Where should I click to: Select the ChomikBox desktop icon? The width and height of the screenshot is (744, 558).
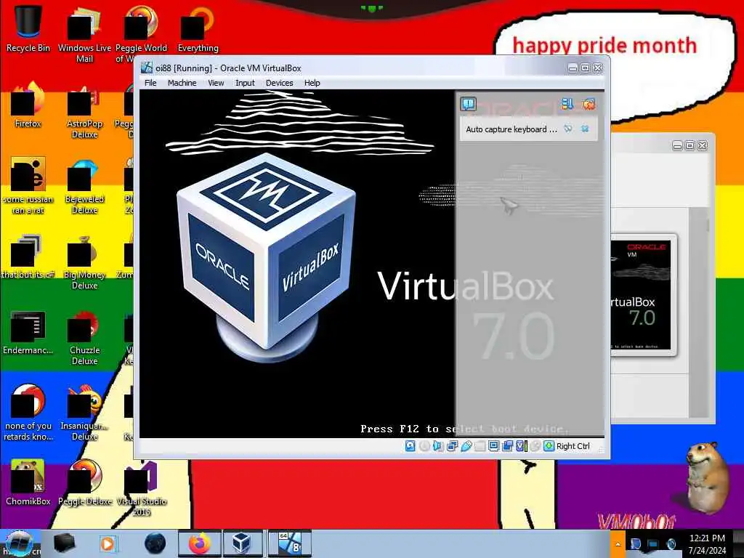point(28,482)
